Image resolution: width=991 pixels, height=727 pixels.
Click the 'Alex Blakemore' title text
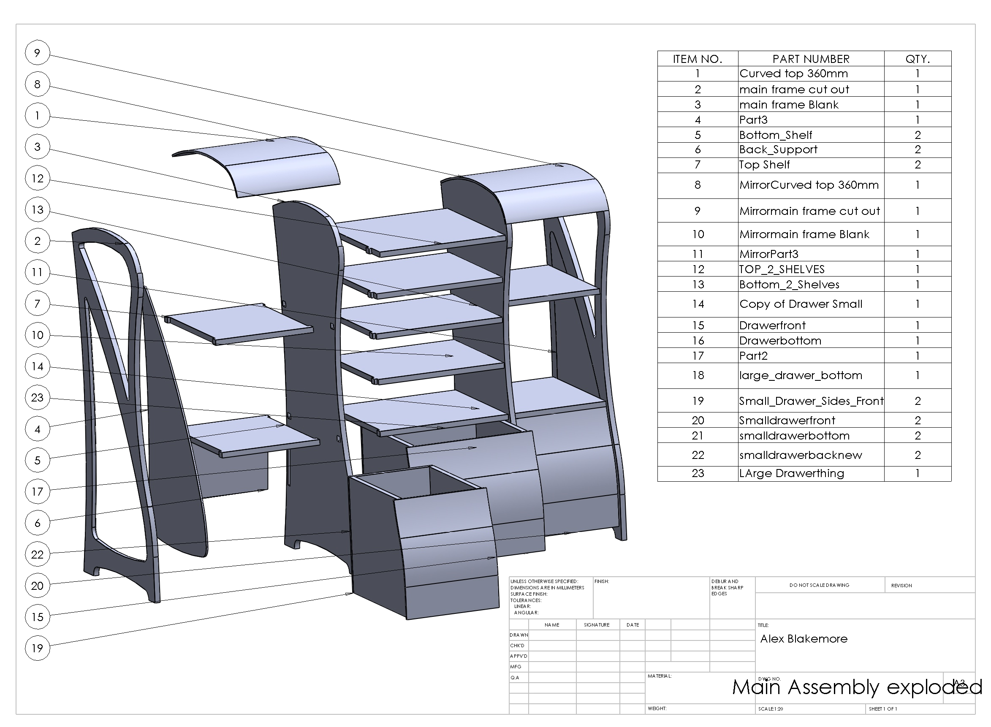coord(804,638)
